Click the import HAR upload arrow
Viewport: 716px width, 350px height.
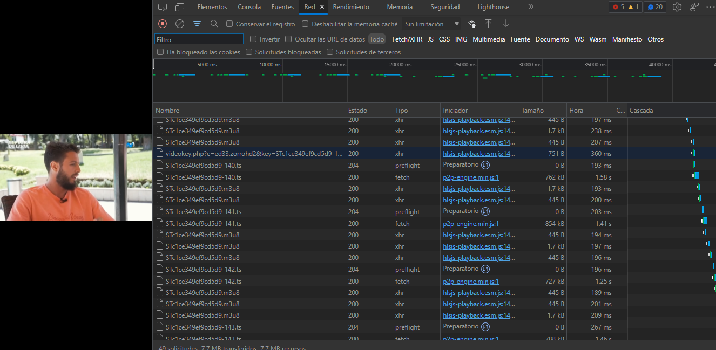(x=488, y=24)
